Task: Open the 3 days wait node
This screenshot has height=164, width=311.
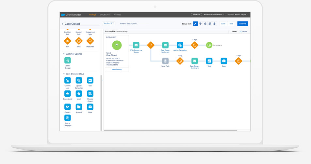Action: click(x=238, y=61)
